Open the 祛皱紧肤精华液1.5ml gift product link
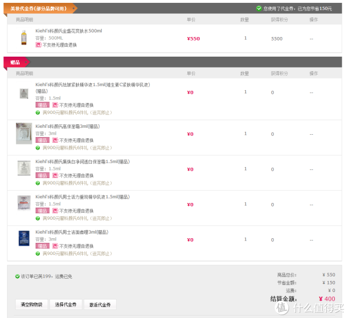The height and width of the screenshot is (318, 347). pyautogui.click(x=93, y=88)
